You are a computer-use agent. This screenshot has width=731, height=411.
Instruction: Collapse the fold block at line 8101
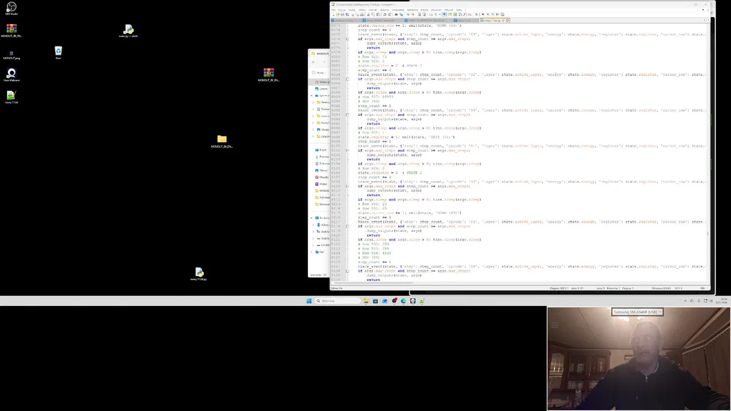347,150
